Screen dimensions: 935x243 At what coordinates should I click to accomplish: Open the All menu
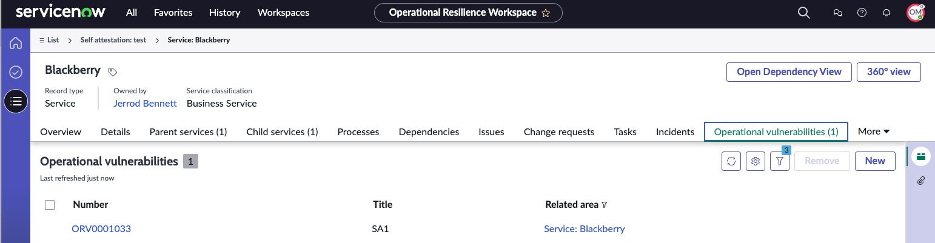[132, 12]
